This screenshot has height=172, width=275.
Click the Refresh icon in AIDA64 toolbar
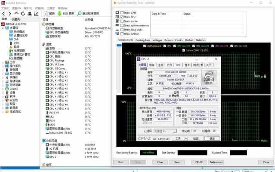tap(23, 13)
